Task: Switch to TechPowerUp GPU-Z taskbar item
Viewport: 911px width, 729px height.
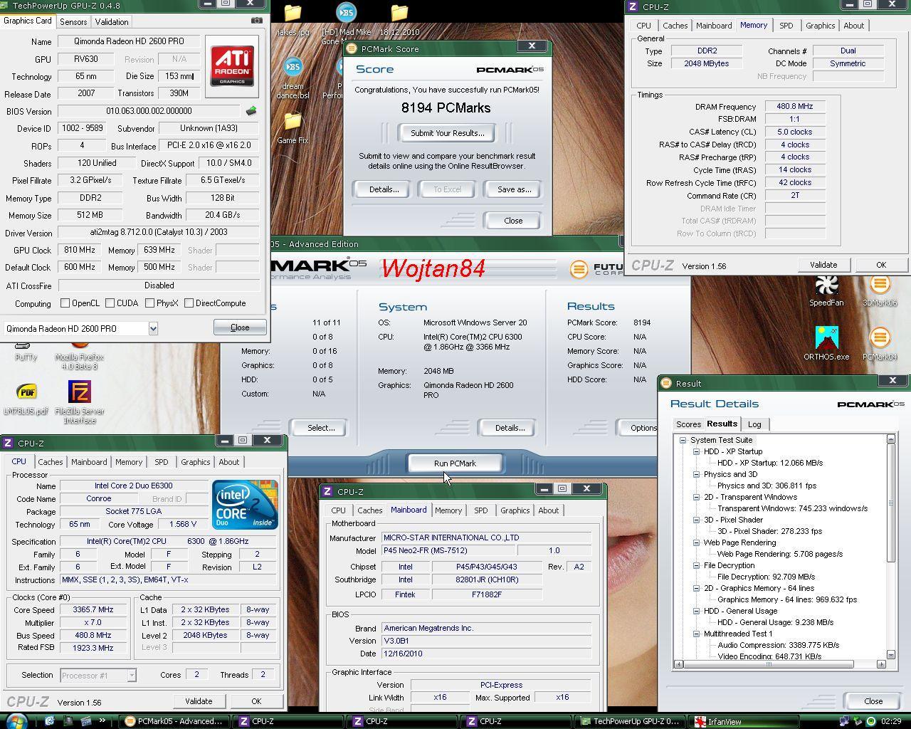Action: point(630,721)
